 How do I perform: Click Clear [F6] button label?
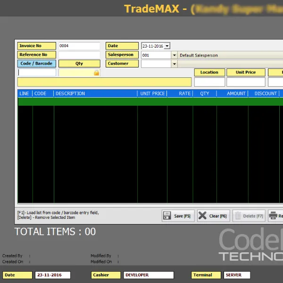pos(218,216)
